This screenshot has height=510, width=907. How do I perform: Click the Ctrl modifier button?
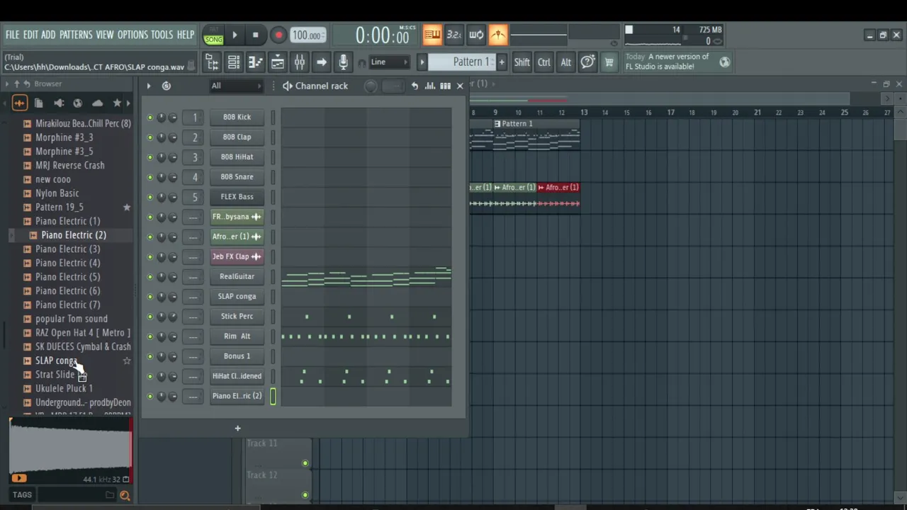(x=544, y=62)
